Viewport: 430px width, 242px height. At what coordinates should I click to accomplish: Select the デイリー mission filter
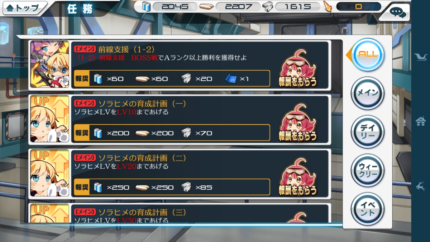(x=368, y=132)
